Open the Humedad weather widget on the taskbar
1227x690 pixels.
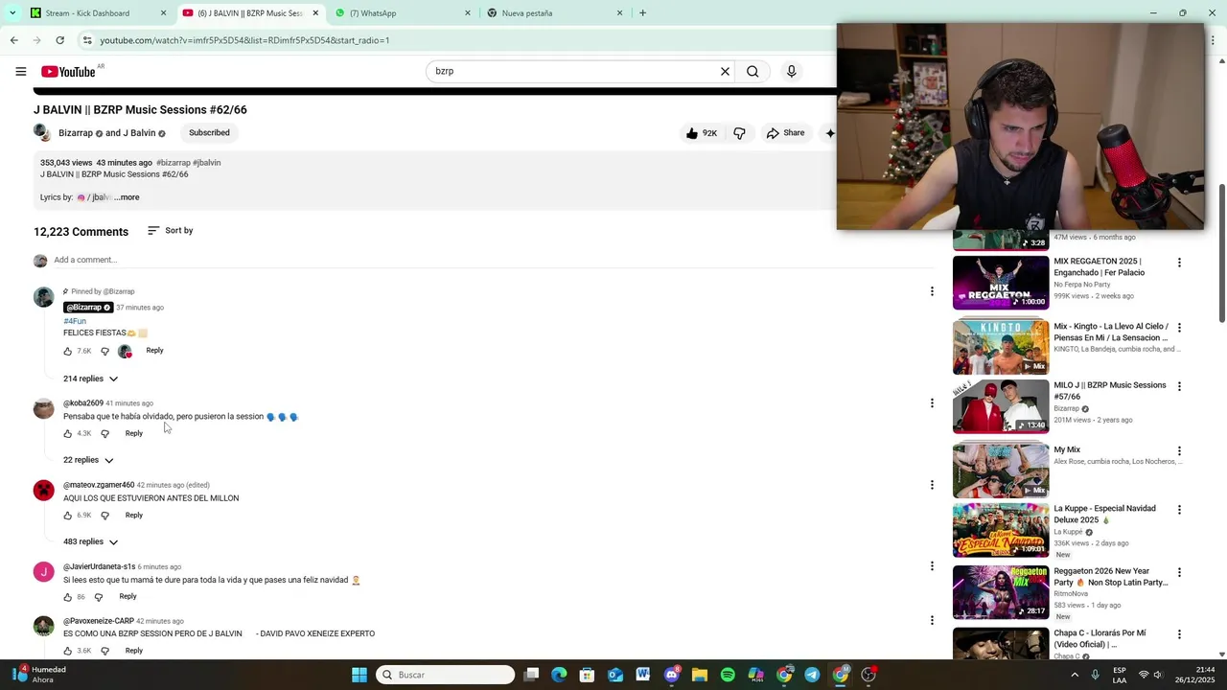click(x=38, y=675)
